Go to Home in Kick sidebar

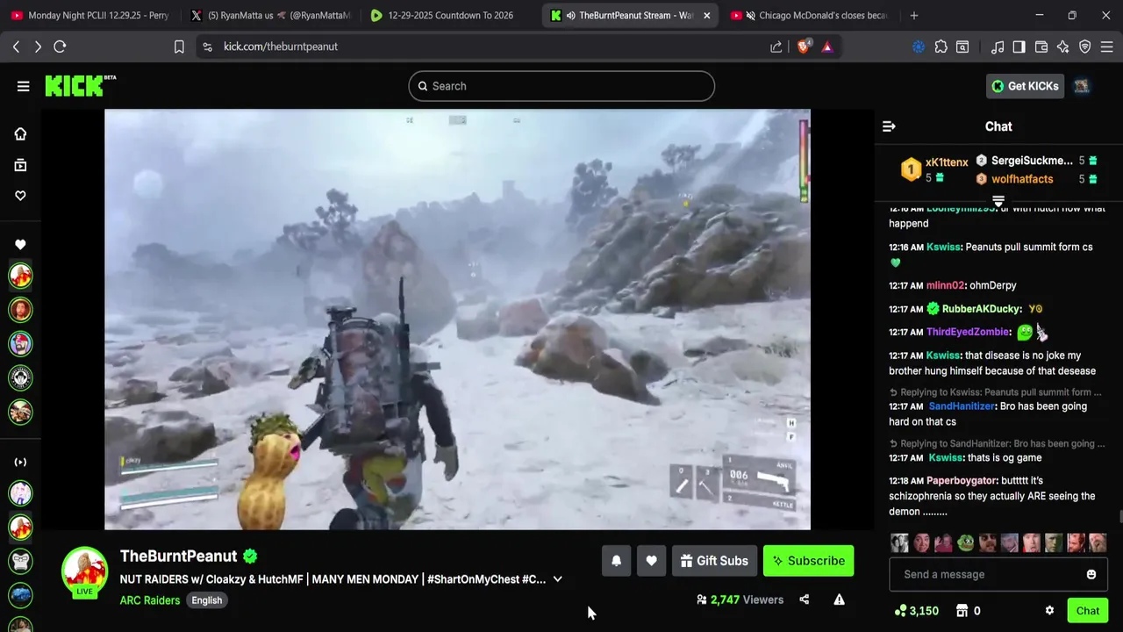[x=20, y=133]
